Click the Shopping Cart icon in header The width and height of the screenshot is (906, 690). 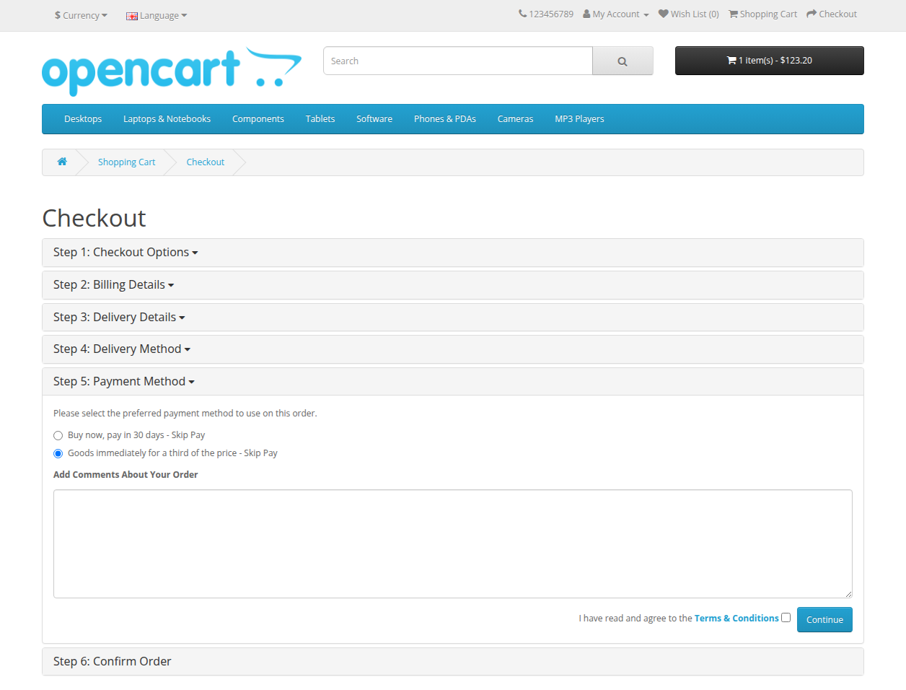[x=733, y=14]
